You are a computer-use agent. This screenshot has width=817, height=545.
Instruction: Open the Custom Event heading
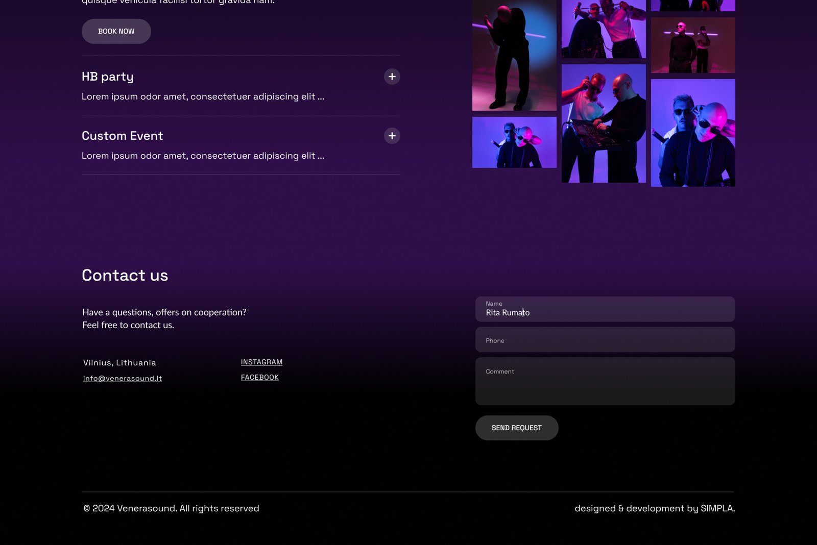(123, 136)
